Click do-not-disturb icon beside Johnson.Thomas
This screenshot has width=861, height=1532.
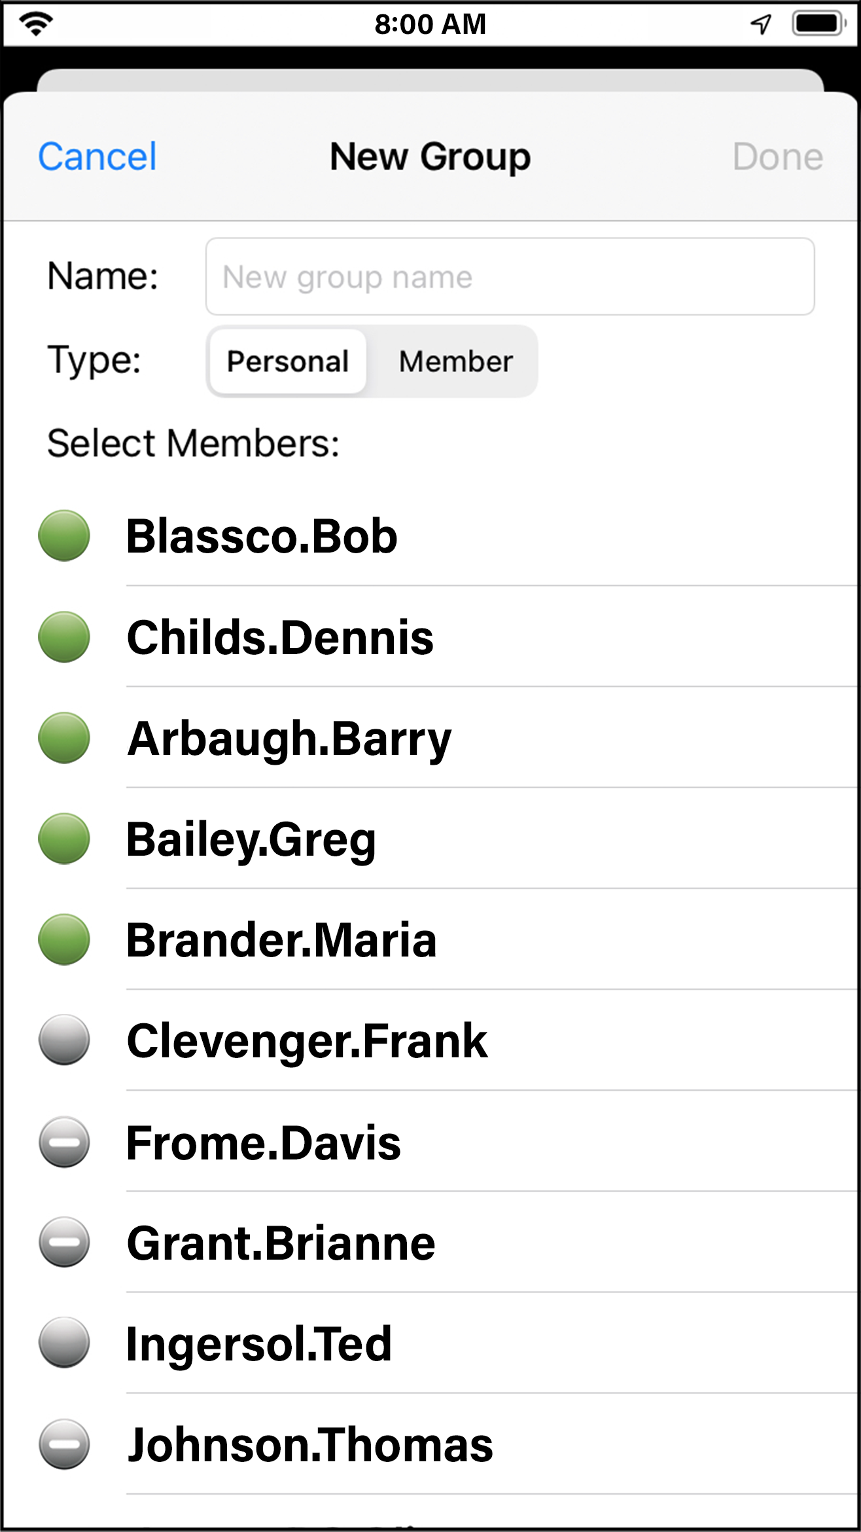click(x=64, y=1444)
